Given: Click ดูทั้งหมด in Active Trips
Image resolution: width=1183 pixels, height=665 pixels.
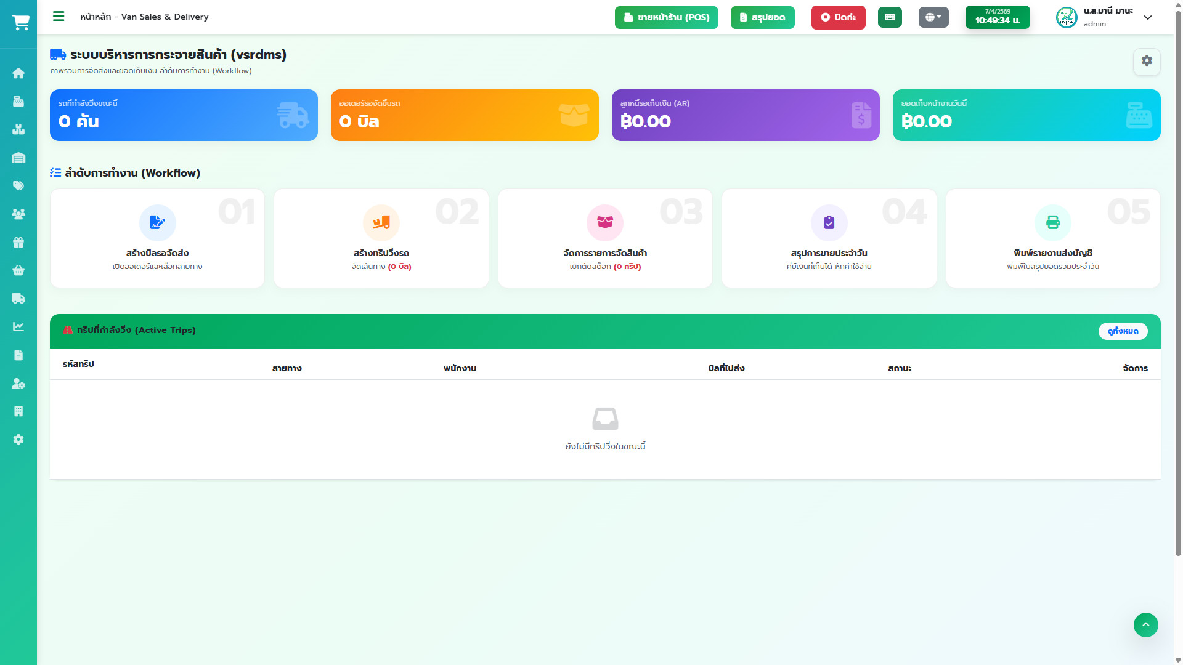Looking at the screenshot, I should click(x=1123, y=331).
